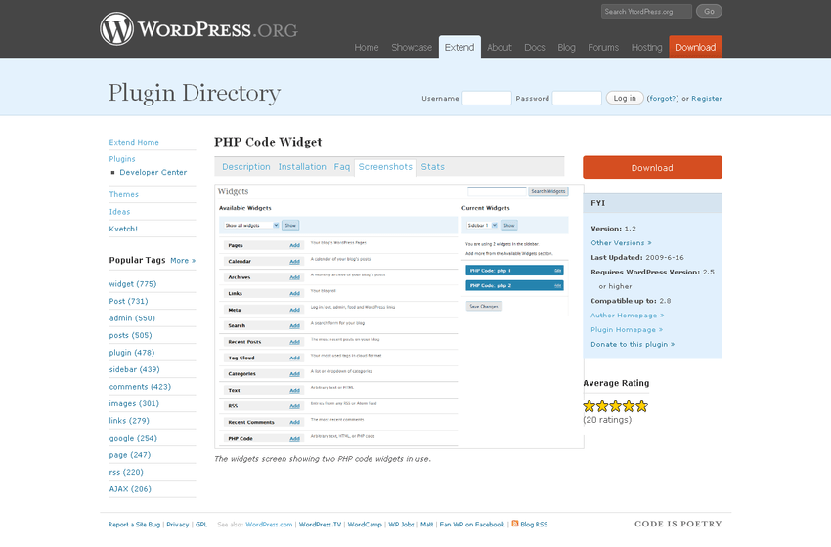Screen dimensions: 831x547
Task: Open the Privacy footer link
Action: pyautogui.click(x=178, y=525)
